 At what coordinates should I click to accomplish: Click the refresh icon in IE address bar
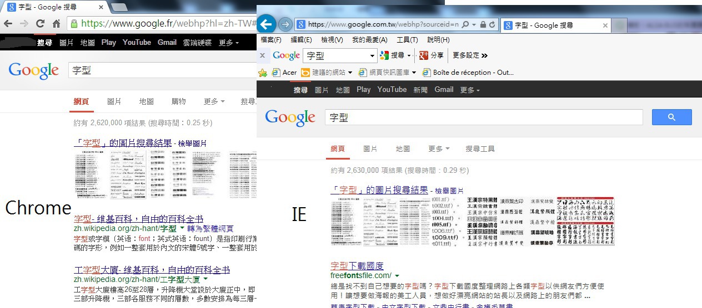492,25
